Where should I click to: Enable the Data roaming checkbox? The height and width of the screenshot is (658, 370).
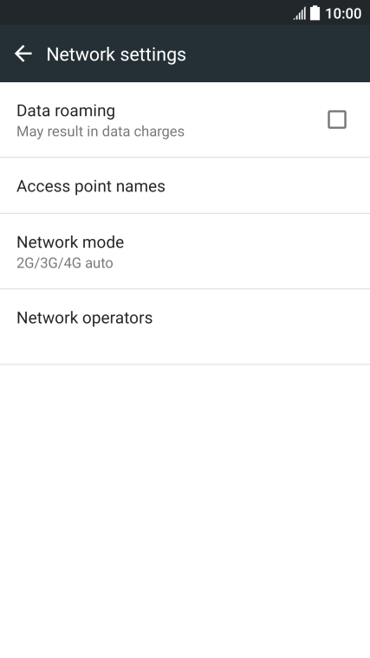click(337, 119)
